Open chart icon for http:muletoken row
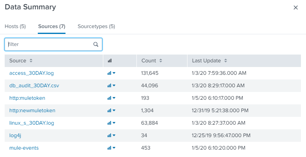This screenshot has width=306, height=157. tap(111, 98)
